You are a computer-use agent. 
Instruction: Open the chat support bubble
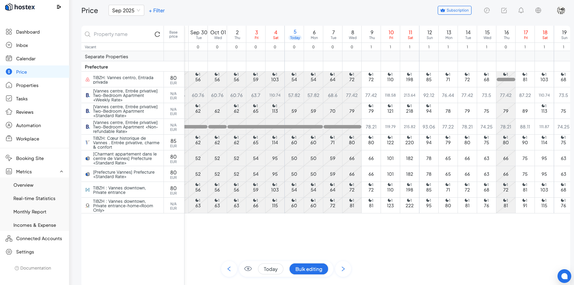click(x=564, y=276)
